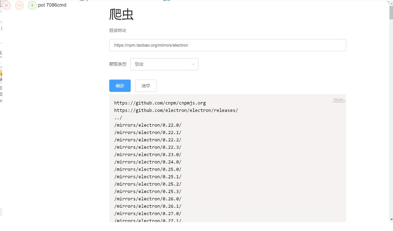Click the vertical scrollbar thumb
Image resolution: width=393 pixels, height=231 pixels.
tap(391, 12)
